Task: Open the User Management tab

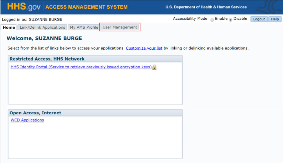Action: (x=120, y=27)
